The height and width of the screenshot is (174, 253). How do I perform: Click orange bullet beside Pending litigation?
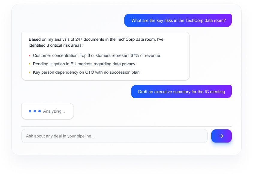coord(29,64)
